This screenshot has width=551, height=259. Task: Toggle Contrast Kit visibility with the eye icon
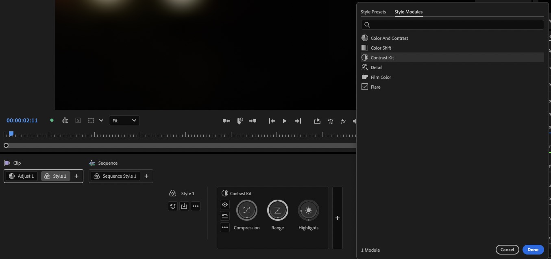click(224, 205)
